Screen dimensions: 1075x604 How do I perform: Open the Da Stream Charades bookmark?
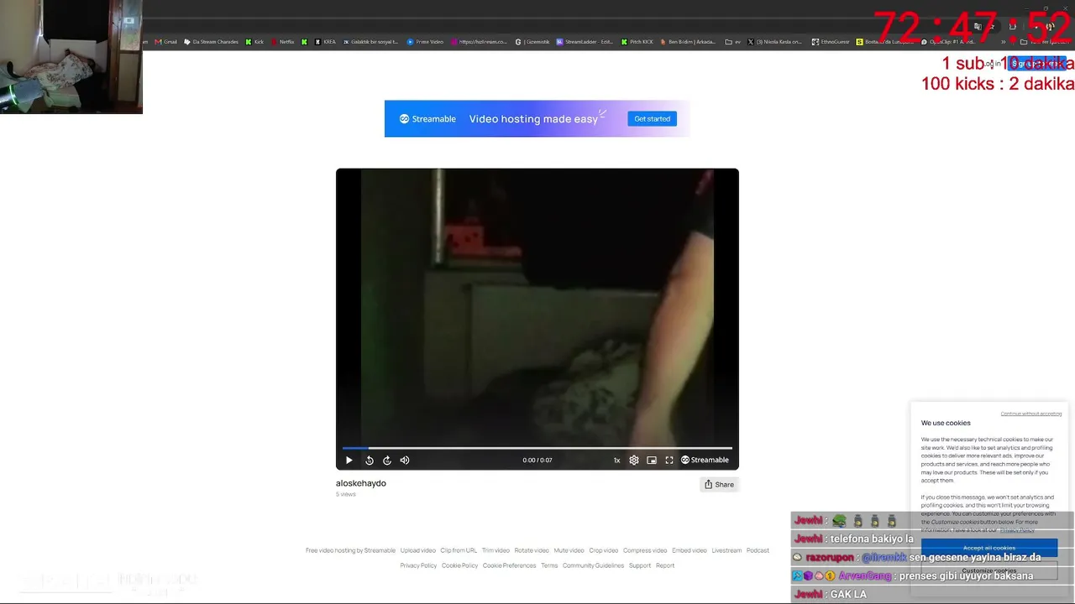click(x=212, y=42)
